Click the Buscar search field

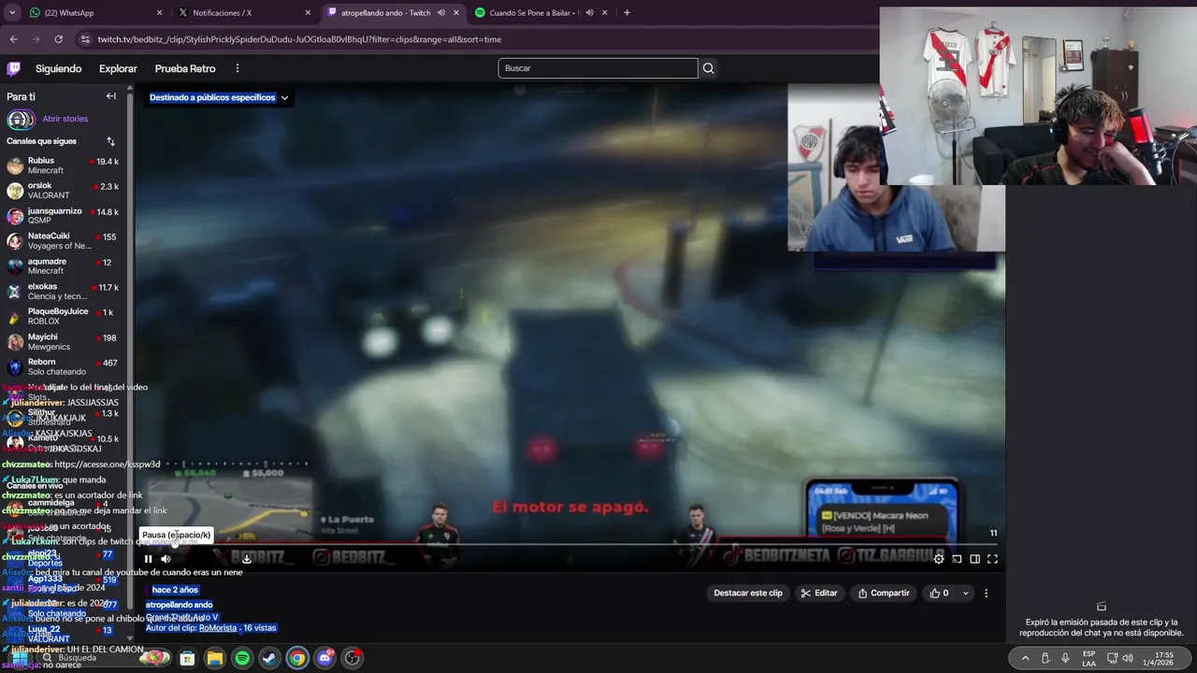click(x=598, y=68)
